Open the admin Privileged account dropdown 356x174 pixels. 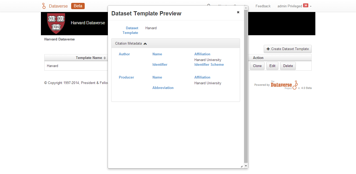click(x=294, y=6)
